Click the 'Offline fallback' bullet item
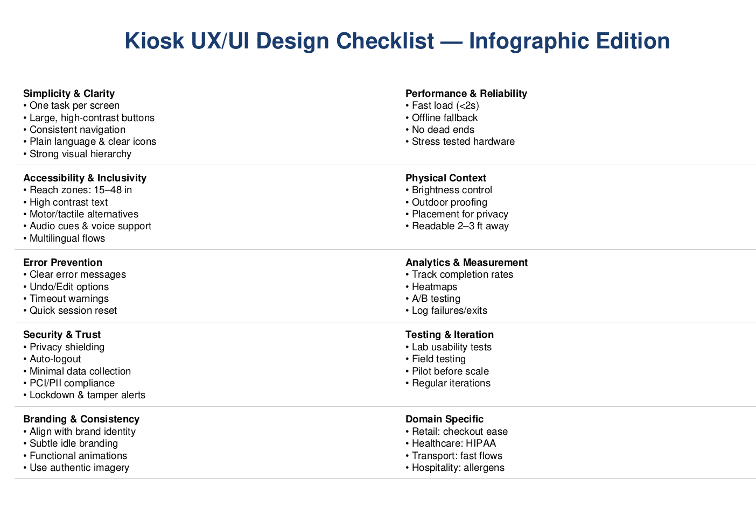 click(x=444, y=118)
